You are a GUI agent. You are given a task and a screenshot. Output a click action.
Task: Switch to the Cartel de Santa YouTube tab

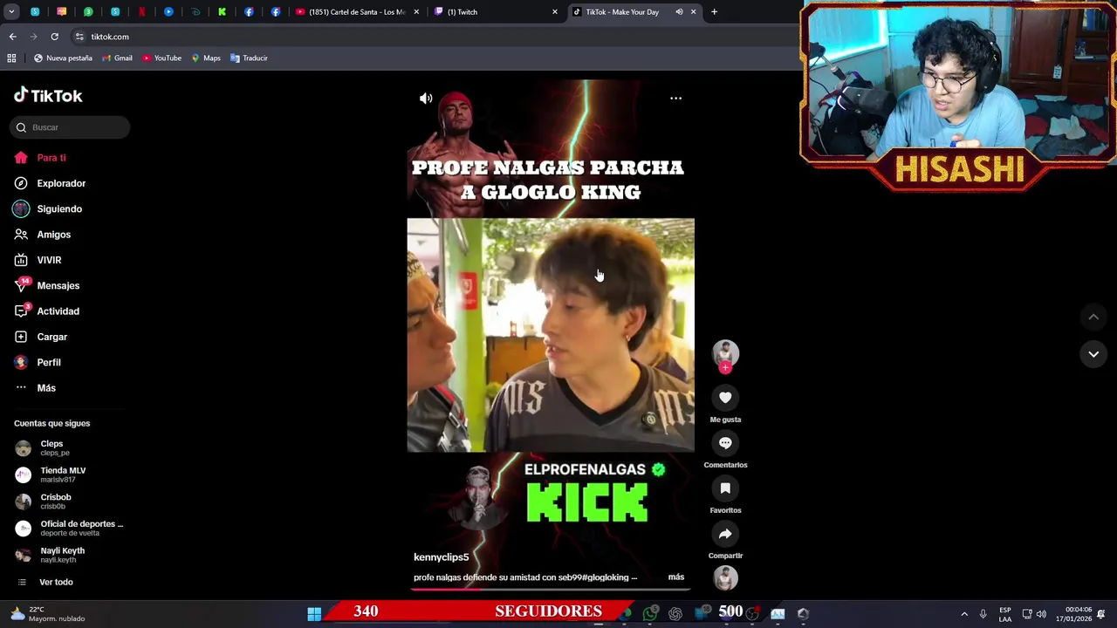point(357,12)
